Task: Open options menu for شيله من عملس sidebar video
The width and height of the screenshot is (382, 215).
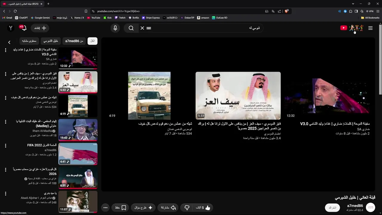Action: coord(5,98)
